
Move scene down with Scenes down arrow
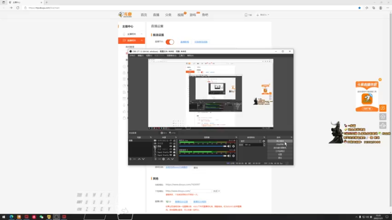coord(143,159)
